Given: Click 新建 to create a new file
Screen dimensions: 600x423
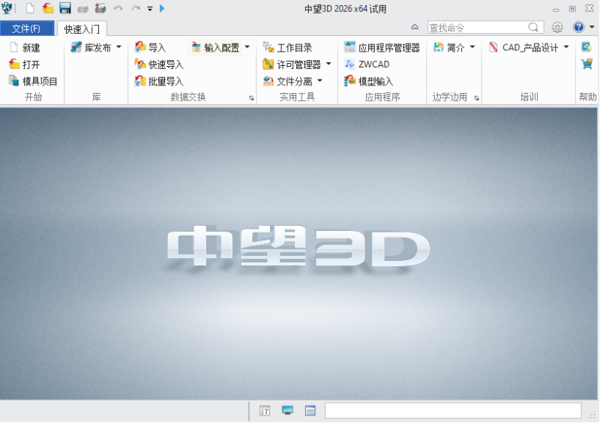Looking at the screenshot, I should tap(25, 47).
